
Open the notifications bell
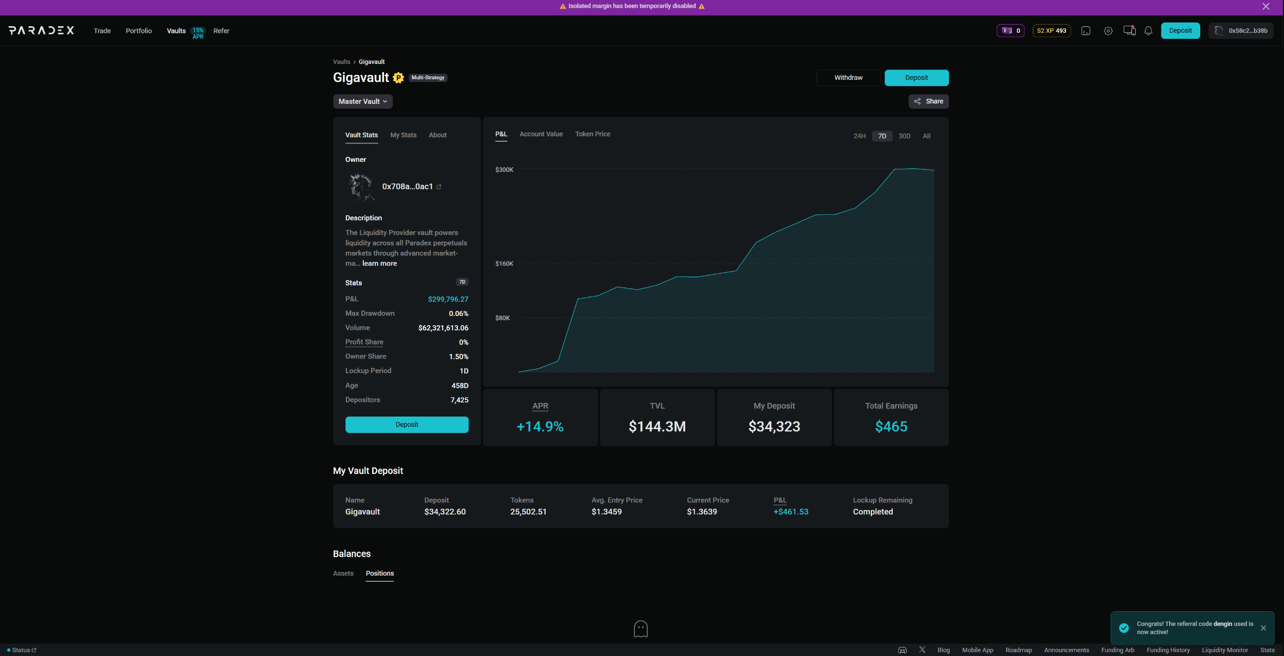pyautogui.click(x=1148, y=31)
